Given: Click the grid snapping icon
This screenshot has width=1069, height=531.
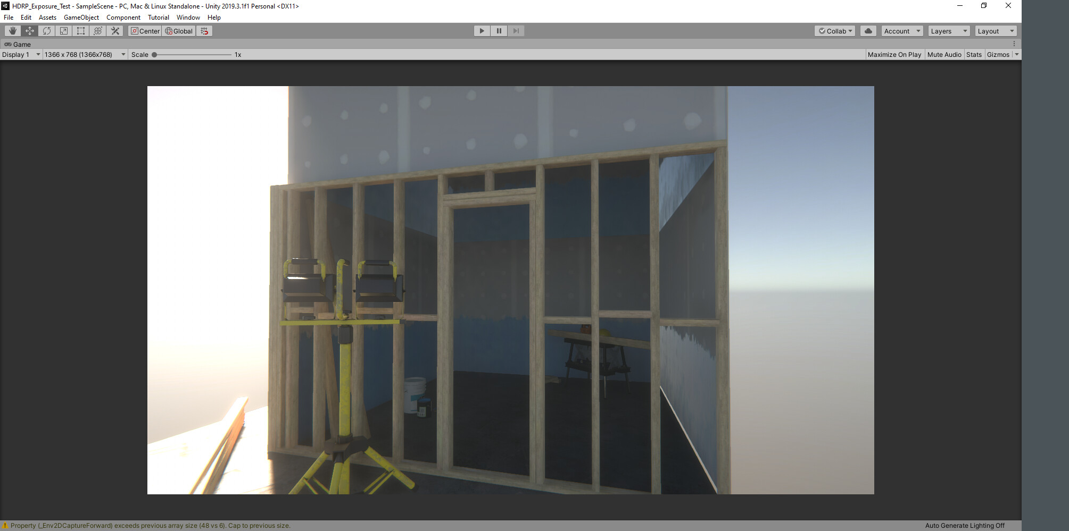Looking at the screenshot, I should pyautogui.click(x=204, y=31).
